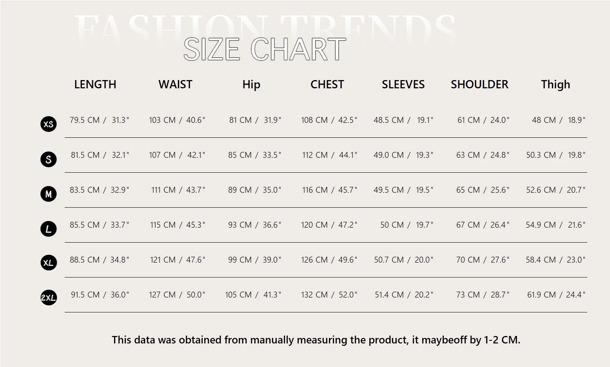Click the CHEST column header

(x=327, y=84)
